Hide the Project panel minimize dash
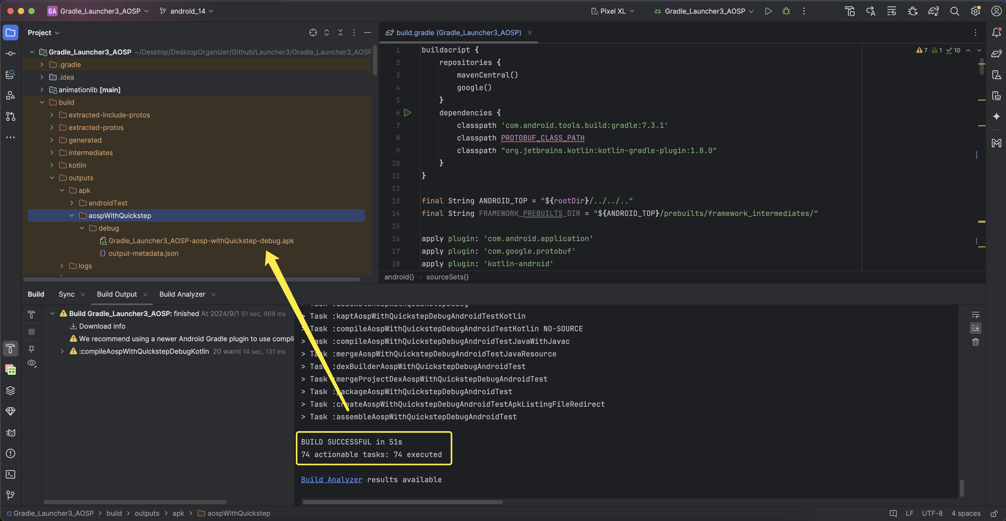The image size is (1006, 521). 367,33
